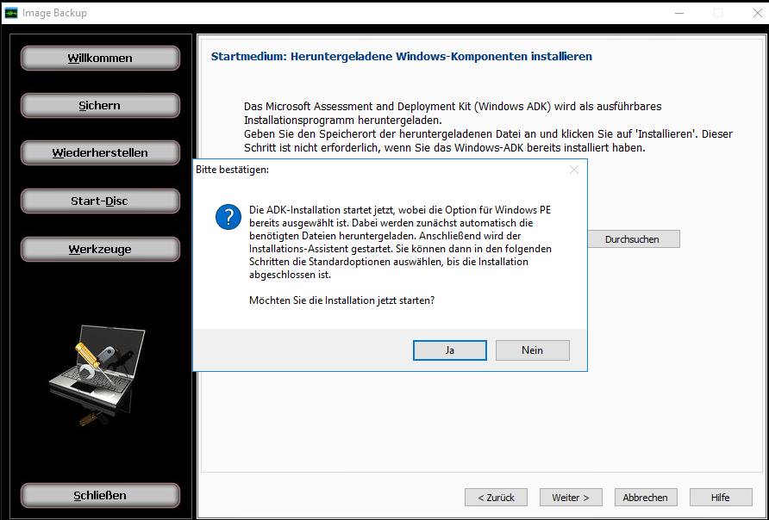Minimize the Image Backup window

(679, 13)
